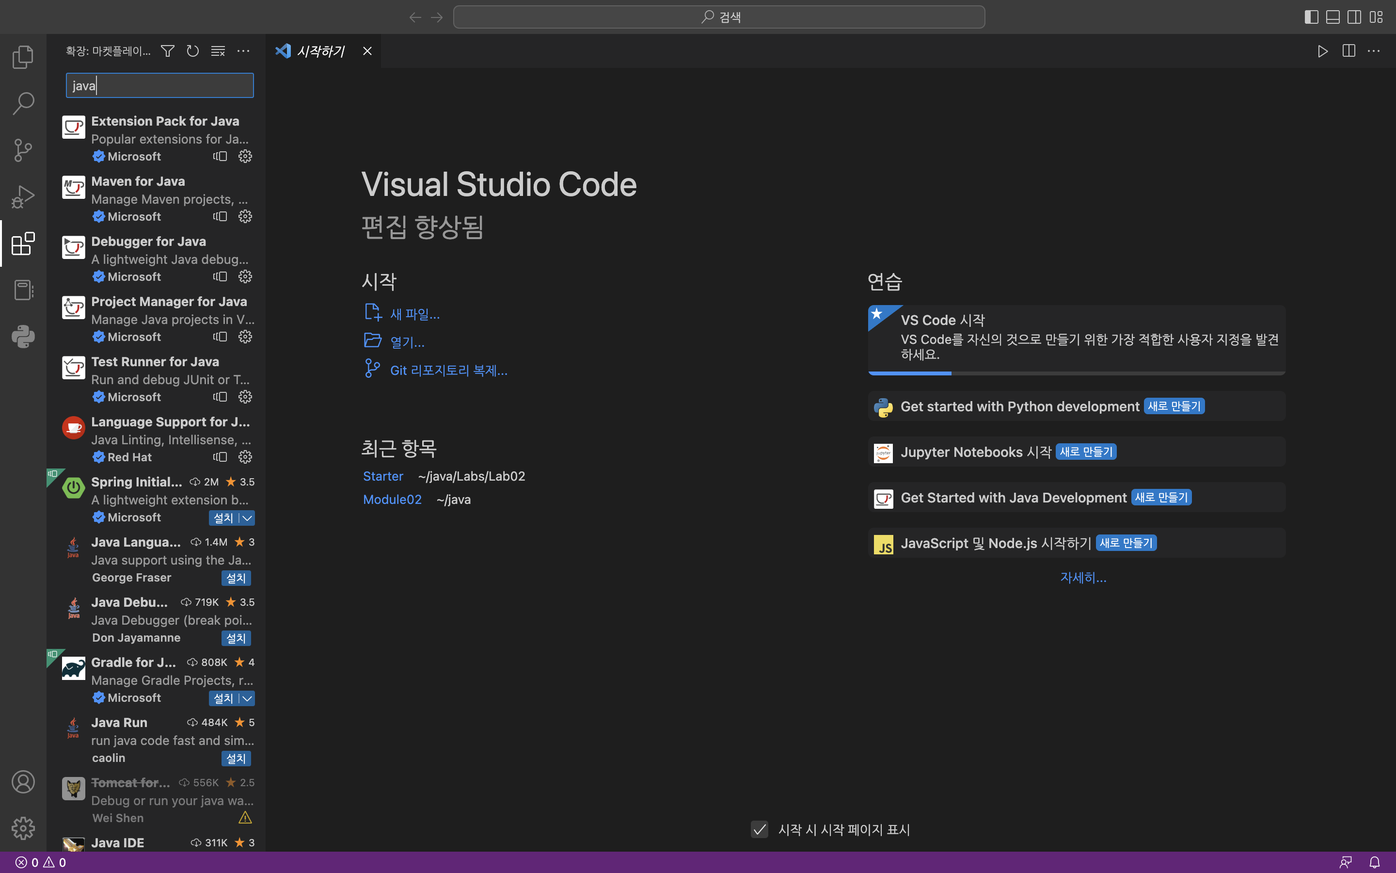1396x873 pixels.
Task: Select the 시작하기 editor tab
Action: (320, 51)
